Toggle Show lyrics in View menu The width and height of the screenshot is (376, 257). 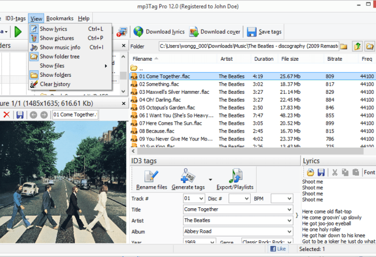53,29
